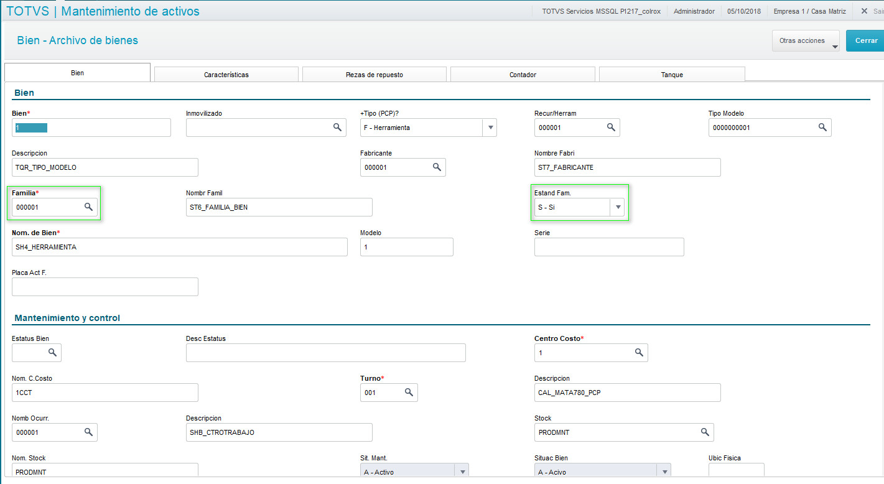Click Desc Estatus input field
The height and width of the screenshot is (484, 884).
[325, 353]
